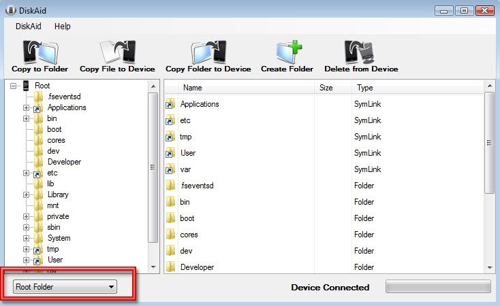
Task: Expand the Applications node in the tree
Action: click(26, 107)
